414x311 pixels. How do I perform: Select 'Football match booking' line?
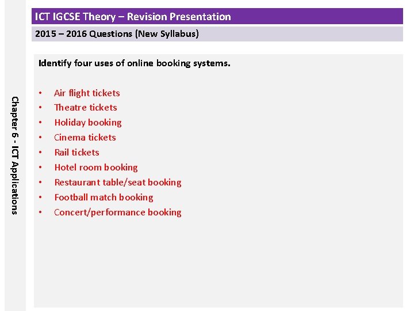(103, 198)
